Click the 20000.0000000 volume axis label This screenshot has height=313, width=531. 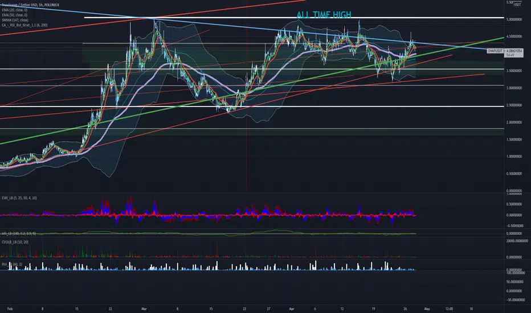tap(517, 241)
